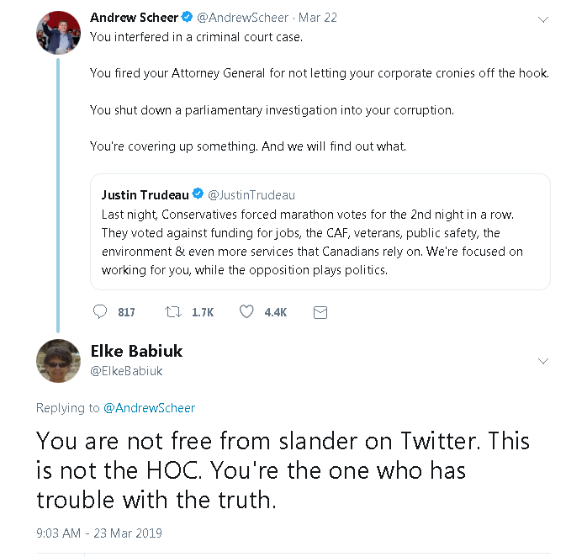This screenshot has width=587, height=557.
Task: Click the envelope direct message icon
Action: click(x=320, y=312)
